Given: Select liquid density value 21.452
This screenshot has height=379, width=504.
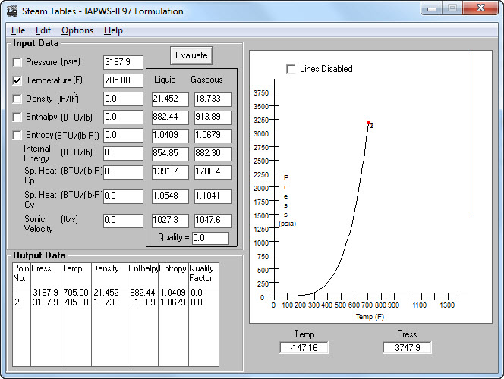Looking at the screenshot, I should (170, 99).
